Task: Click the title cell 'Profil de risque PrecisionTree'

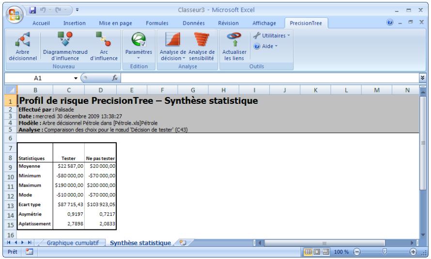Action: point(139,100)
